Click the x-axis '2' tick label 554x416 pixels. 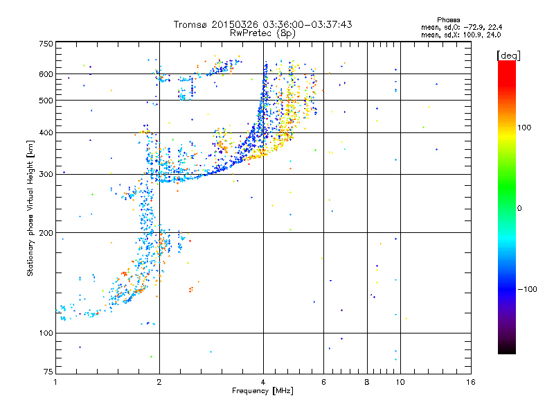[159, 382]
